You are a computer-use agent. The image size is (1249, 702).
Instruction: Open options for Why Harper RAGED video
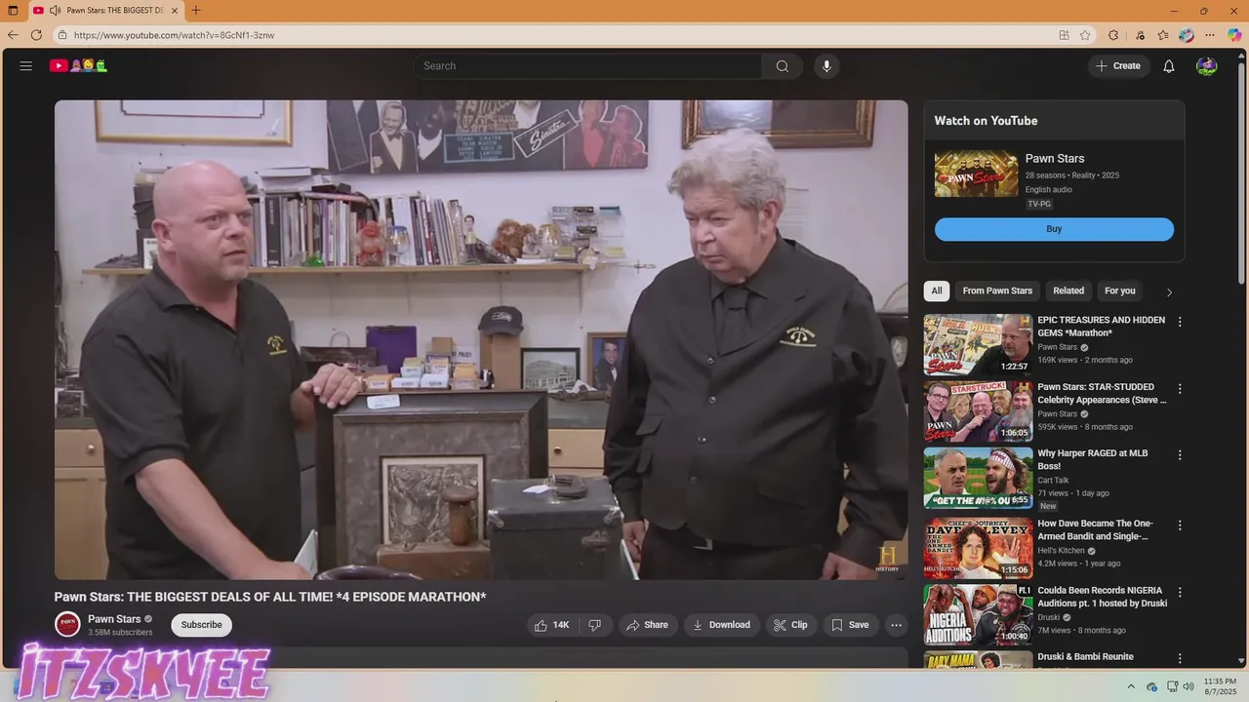click(1180, 455)
